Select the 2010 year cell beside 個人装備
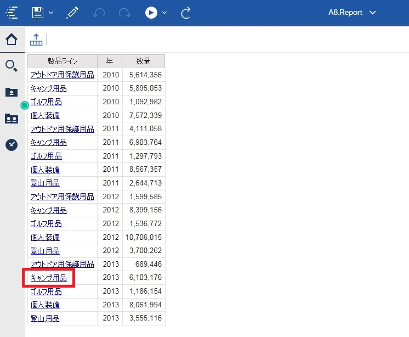The height and width of the screenshot is (337, 409). tap(110, 115)
